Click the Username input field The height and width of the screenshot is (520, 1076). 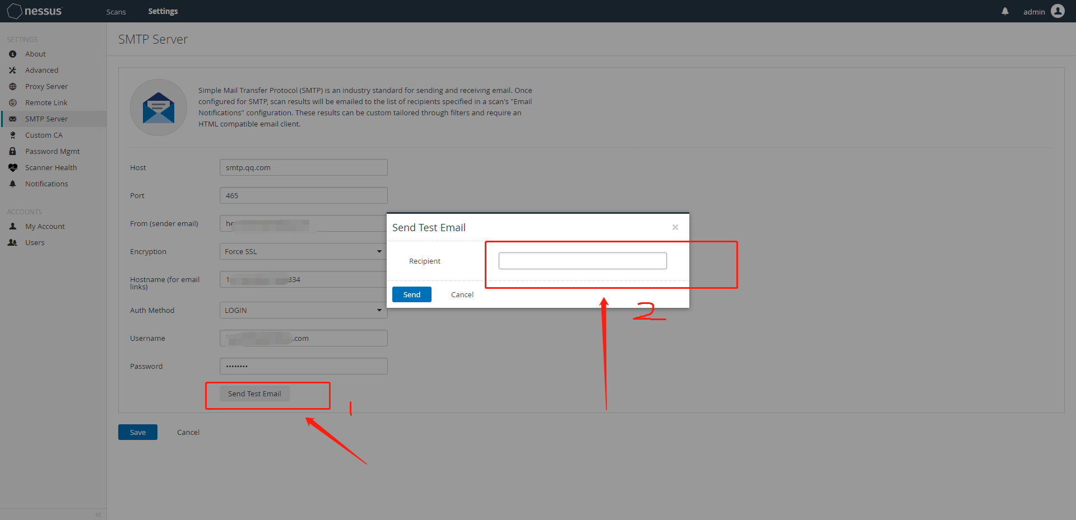pos(303,339)
